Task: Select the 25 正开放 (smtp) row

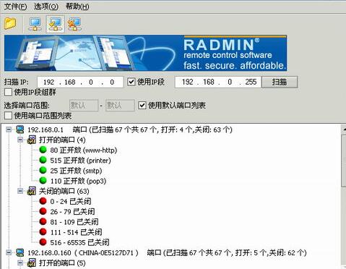Action: (76, 171)
